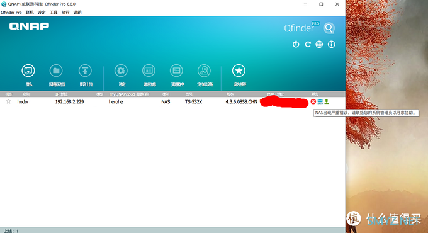Click the locate device toolbar icon
Screen dimensions: 428x233
[204, 71]
